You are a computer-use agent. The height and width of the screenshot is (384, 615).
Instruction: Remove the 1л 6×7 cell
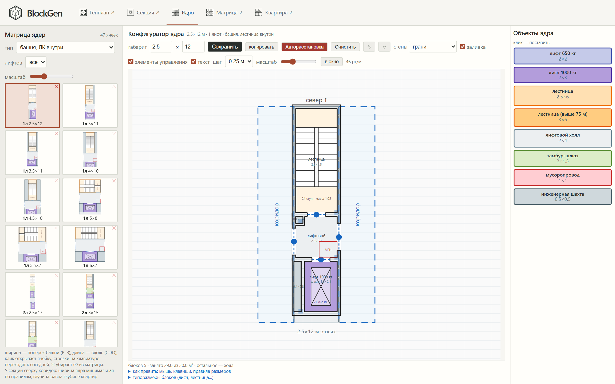coord(114,228)
